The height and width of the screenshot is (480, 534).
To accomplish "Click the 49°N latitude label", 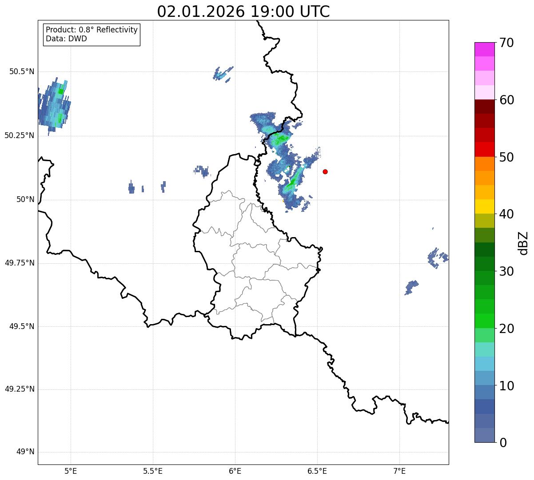I will [25, 452].
